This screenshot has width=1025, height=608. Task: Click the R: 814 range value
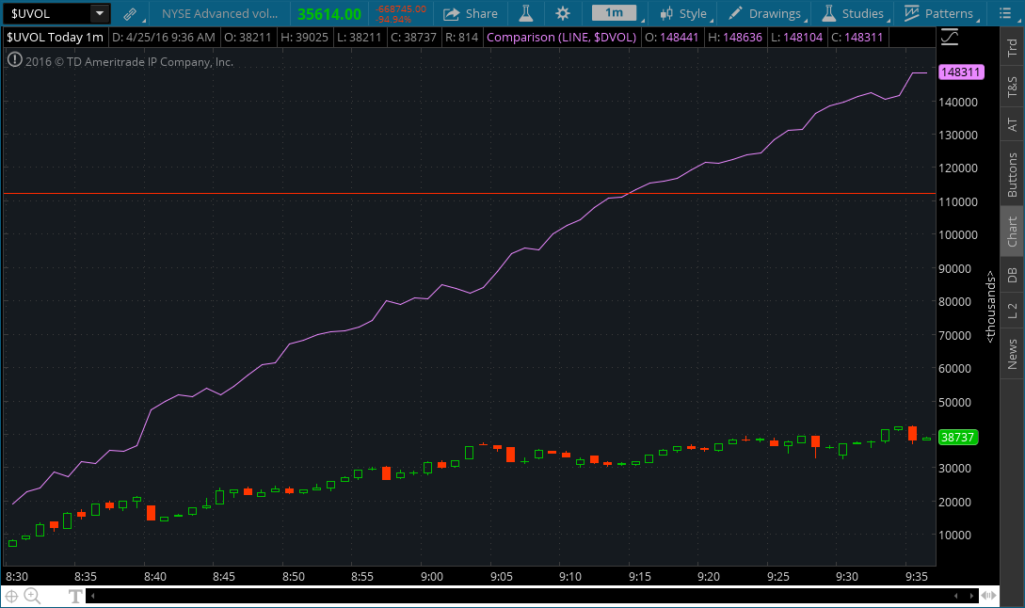tap(461, 38)
